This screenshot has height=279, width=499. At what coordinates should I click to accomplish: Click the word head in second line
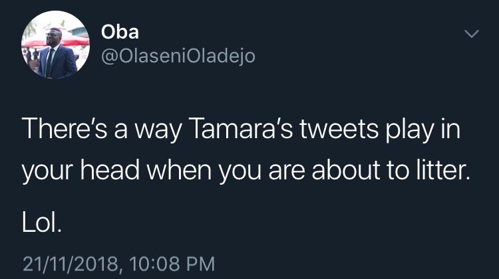pyautogui.click(x=110, y=169)
